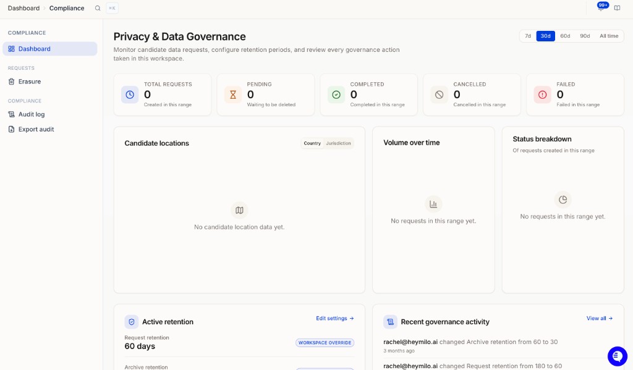
Task: Click the WORKSPACE OVERRIDE badge
Action: pos(325,343)
